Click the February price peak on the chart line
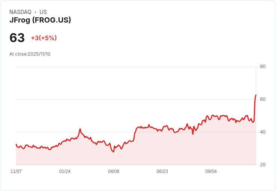This screenshot has height=191, width=276. [x=80, y=129]
